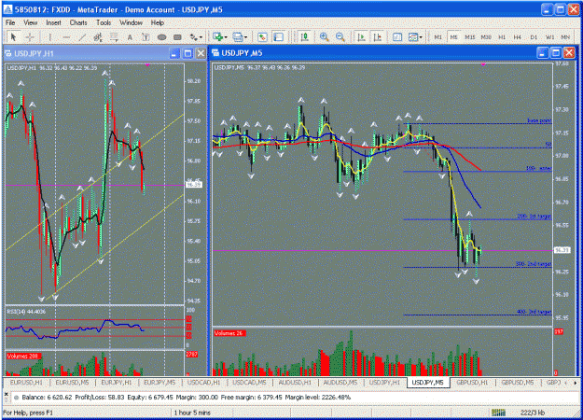Select the ellipse drawing tool

161,36
